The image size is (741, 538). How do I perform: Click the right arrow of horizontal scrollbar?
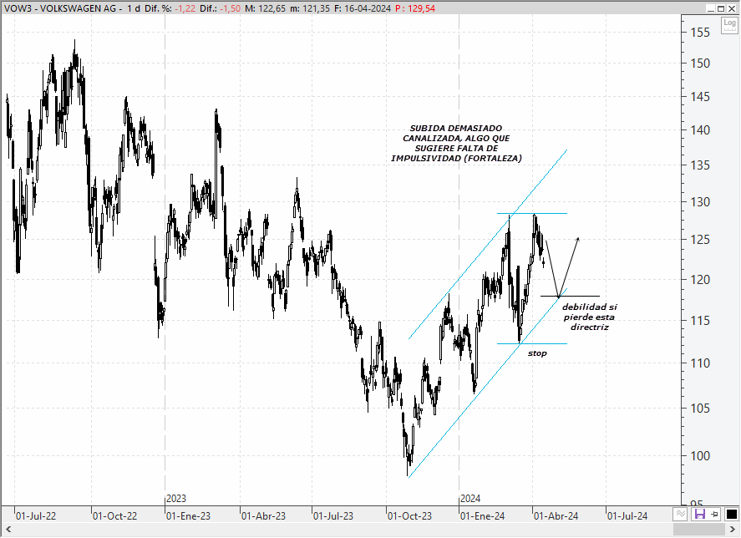733,529
